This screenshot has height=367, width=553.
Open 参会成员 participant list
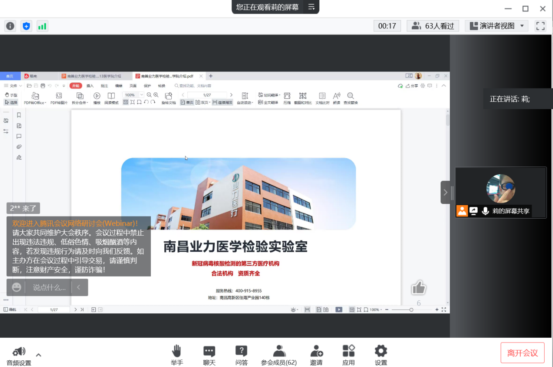pos(278,353)
